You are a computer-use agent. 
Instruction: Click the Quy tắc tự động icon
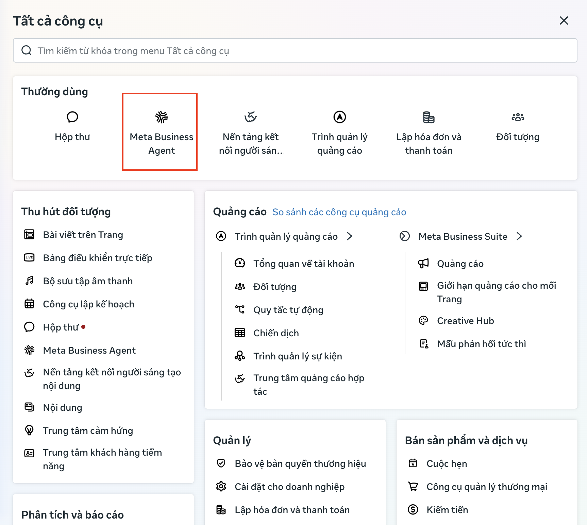click(x=240, y=309)
